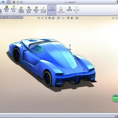Click New Motion Study (新建运动算例) icon
Viewport: 118px width, 118px height.
21,10
